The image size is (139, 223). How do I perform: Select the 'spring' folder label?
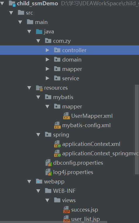(x=61, y=135)
